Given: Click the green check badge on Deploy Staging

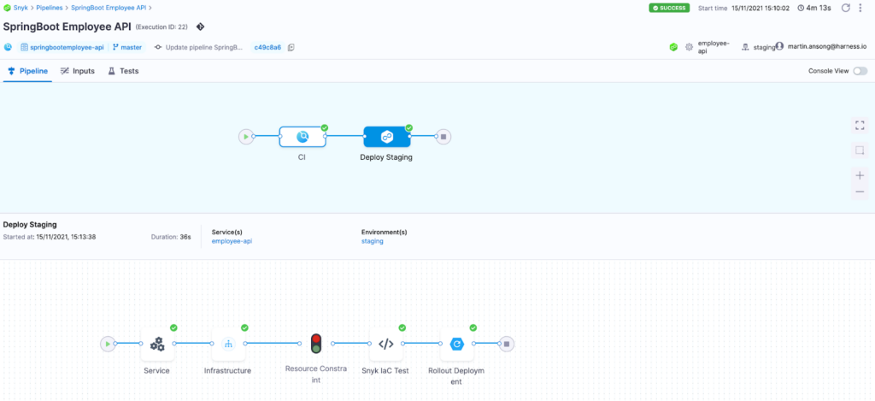Looking at the screenshot, I should point(408,128).
